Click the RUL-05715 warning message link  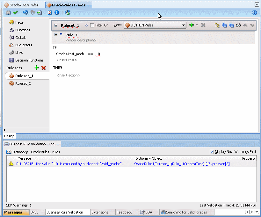point(69,164)
